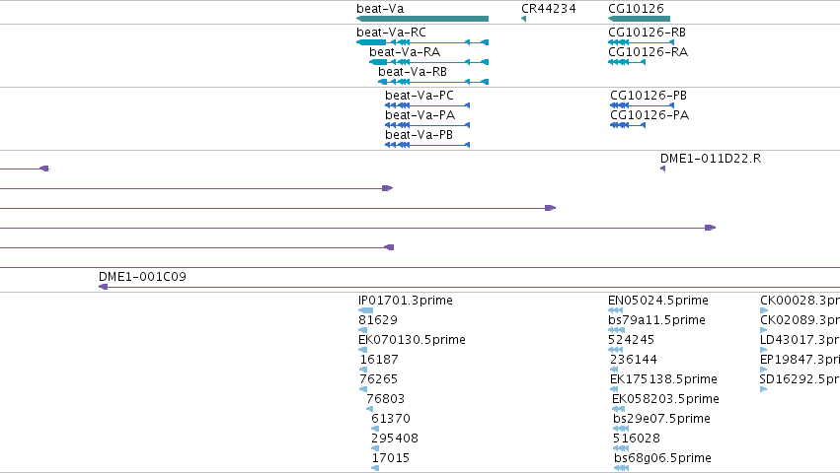Image resolution: width=840 pixels, height=473 pixels.
Task: Click the IP01701.3prime EST feature
Action: pos(365,310)
